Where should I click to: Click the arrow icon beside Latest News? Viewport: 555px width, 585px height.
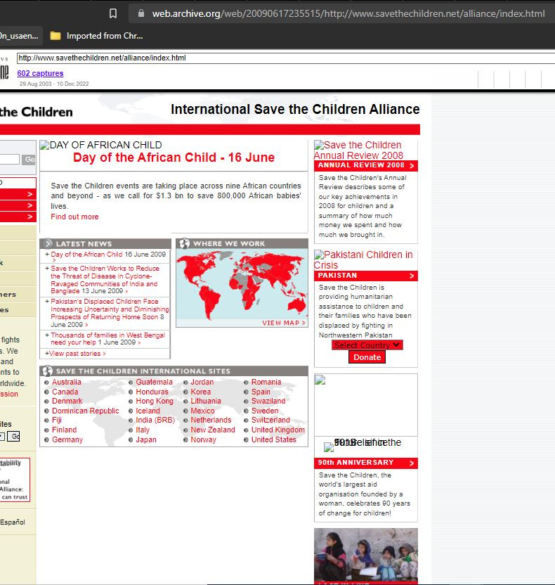tap(48, 243)
